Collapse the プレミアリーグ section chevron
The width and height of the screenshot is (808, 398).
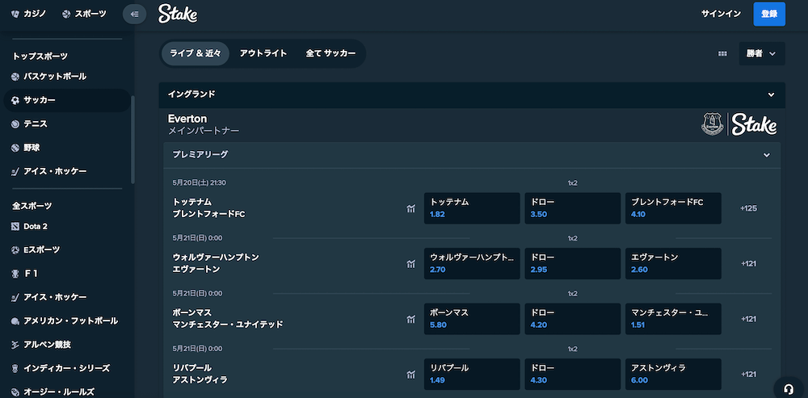(x=767, y=155)
